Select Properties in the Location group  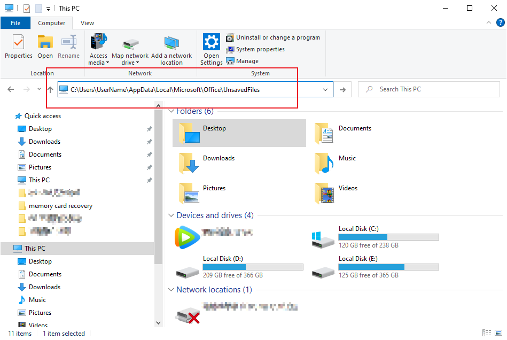coord(18,47)
